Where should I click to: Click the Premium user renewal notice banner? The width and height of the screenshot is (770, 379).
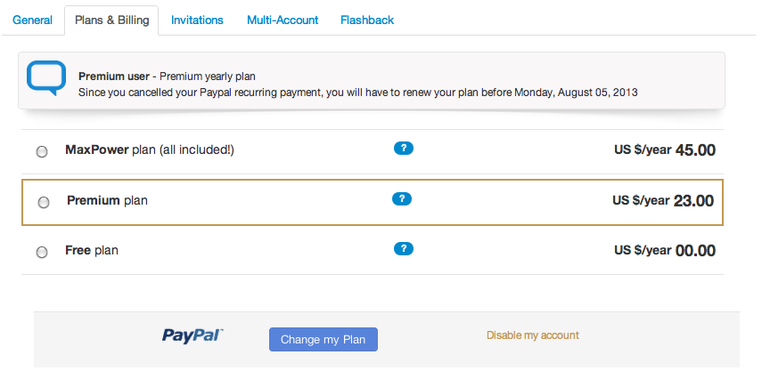click(x=372, y=80)
